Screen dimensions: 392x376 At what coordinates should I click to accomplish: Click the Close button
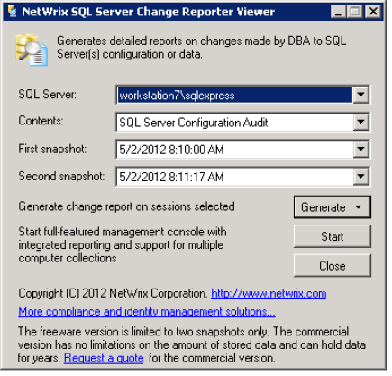point(333,266)
